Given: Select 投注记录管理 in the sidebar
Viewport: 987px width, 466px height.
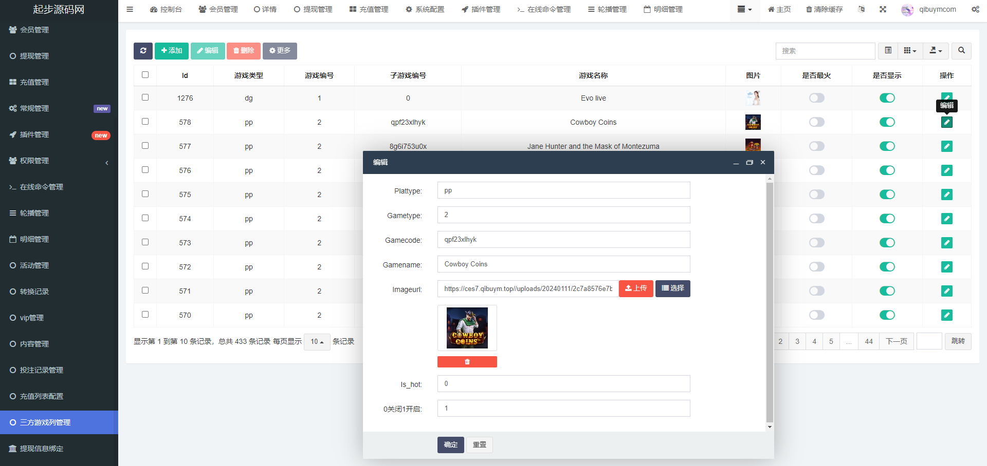Looking at the screenshot, I should [x=59, y=370].
